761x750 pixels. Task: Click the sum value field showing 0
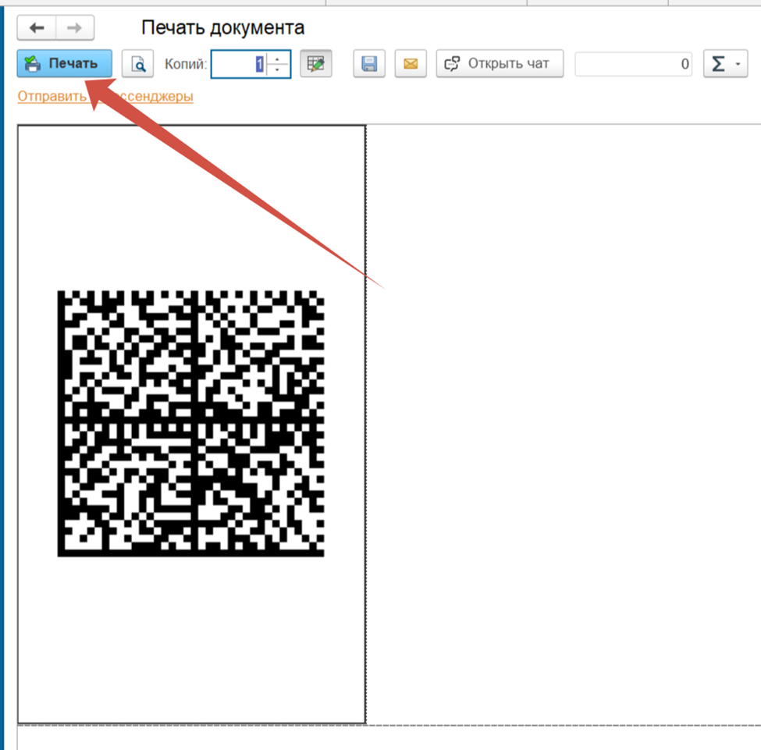[633, 64]
